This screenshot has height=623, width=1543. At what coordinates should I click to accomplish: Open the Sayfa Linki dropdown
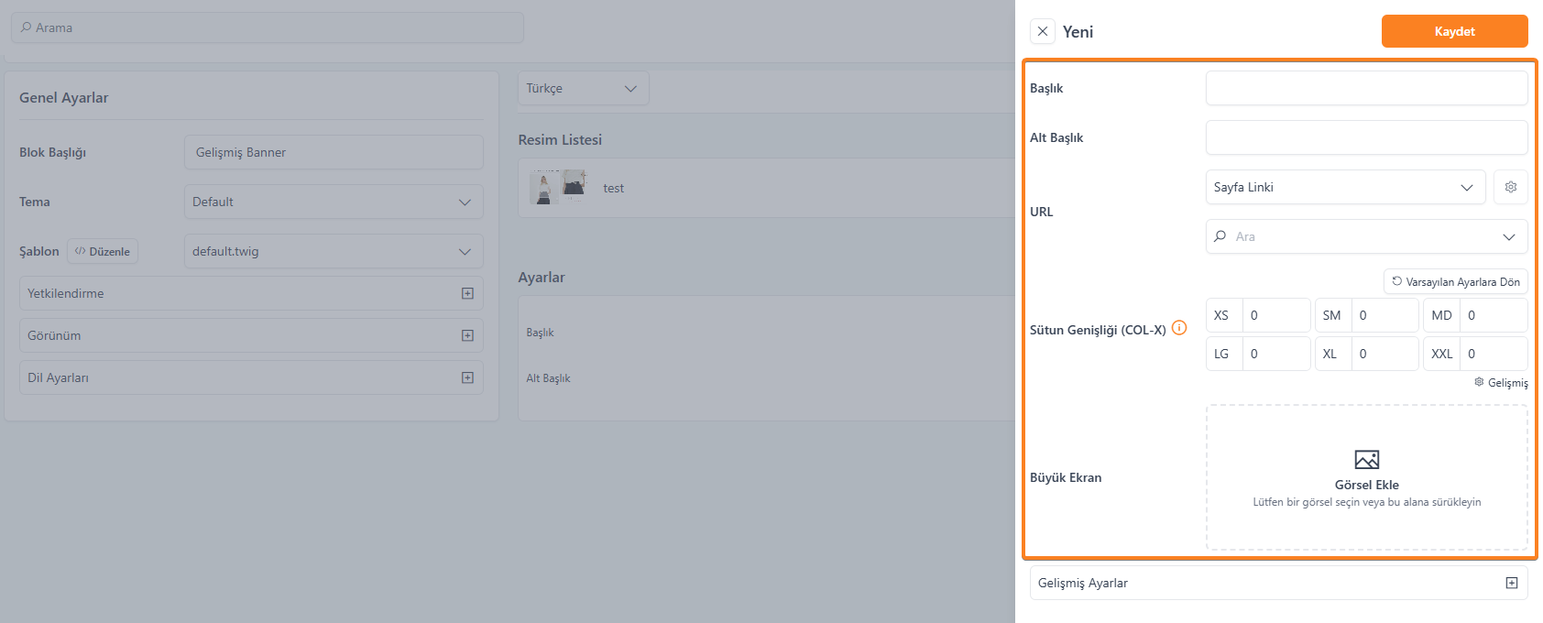[x=1345, y=187]
